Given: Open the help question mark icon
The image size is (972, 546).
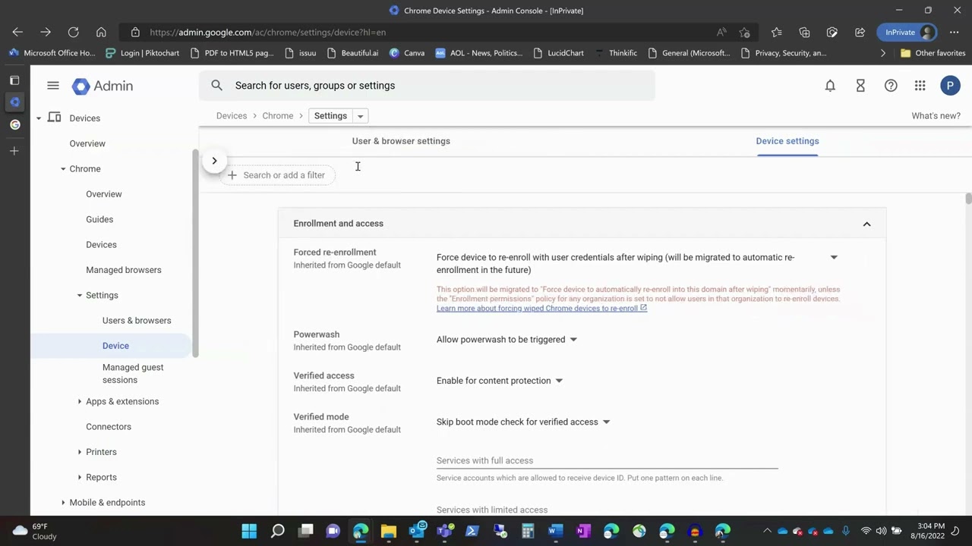Looking at the screenshot, I should (x=891, y=86).
